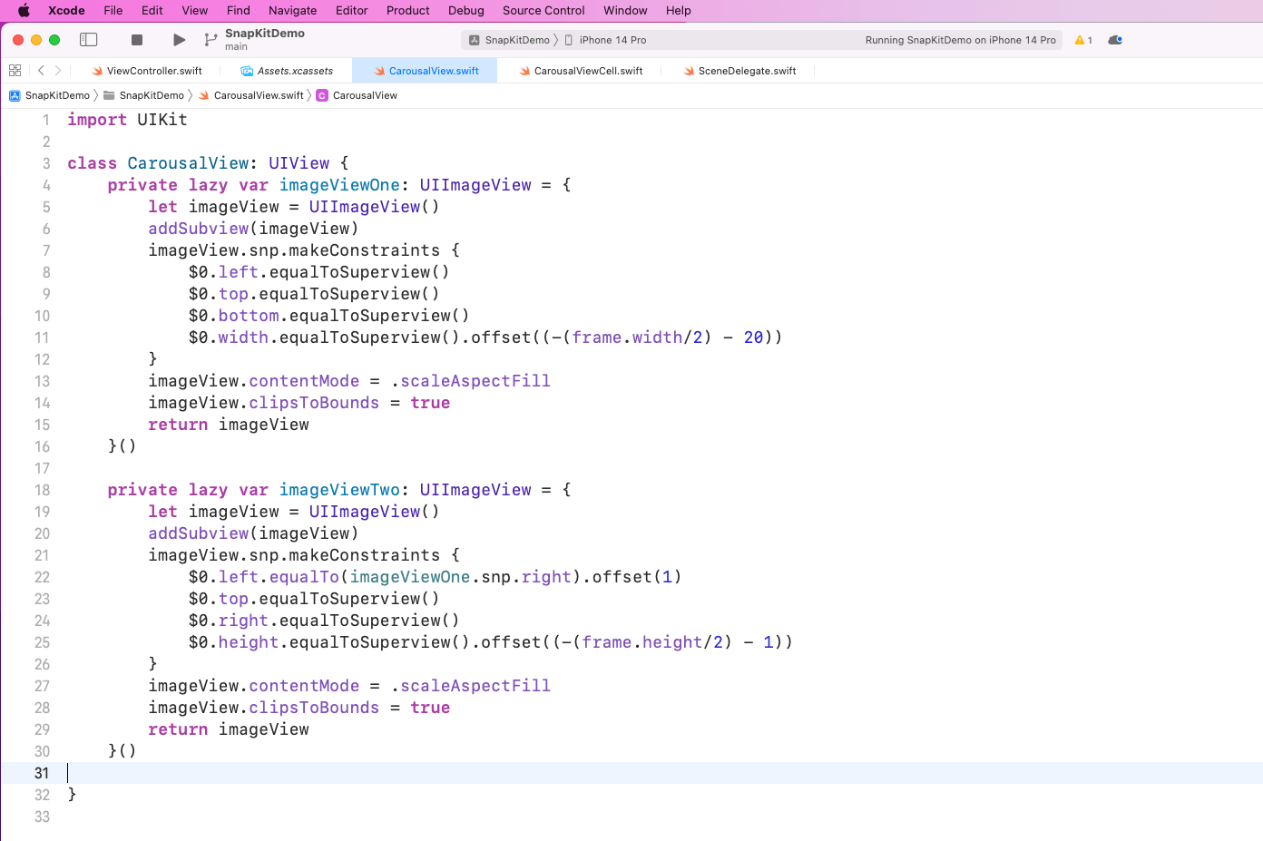Image resolution: width=1263 pixels, height=841 pixels.
Task: Click line number 18 in the gutter
Action: coord(43,490)
